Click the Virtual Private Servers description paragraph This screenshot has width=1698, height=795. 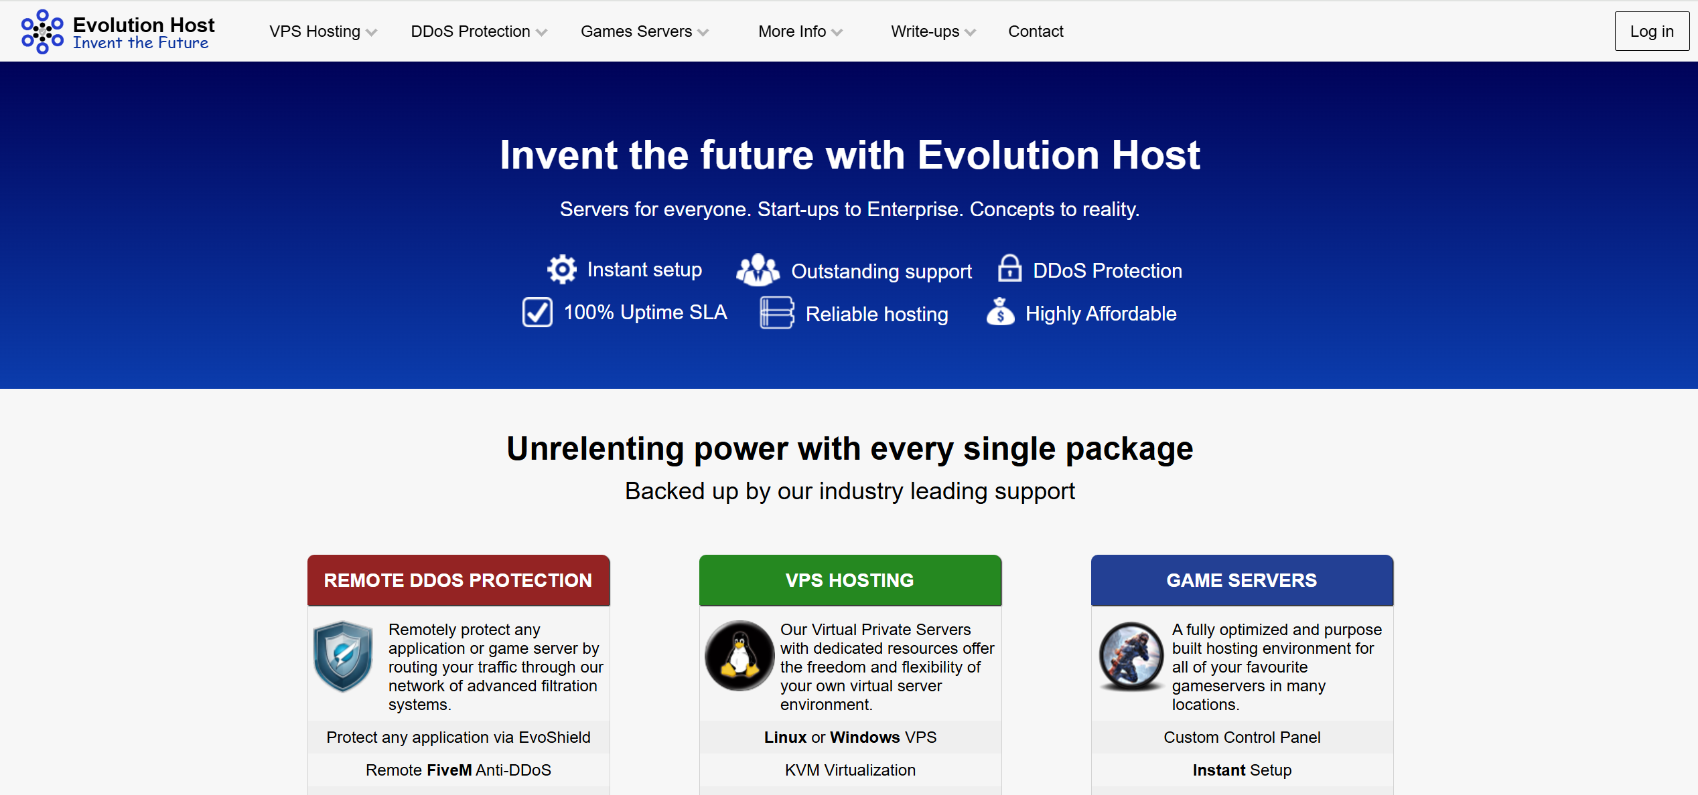click(x=887, y=667)
